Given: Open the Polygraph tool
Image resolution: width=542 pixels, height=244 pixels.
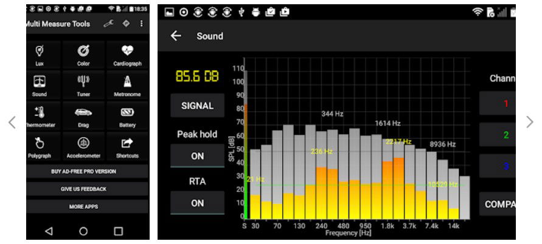Looking at the screenshot, I should click(x=40, y=147).
